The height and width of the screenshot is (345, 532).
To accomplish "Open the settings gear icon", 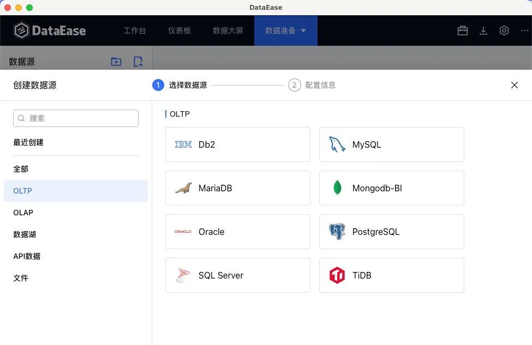I will click(504, 31).
